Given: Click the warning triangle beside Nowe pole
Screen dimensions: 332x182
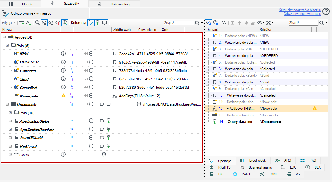Looking at the screenshot, I should pyautogui.click(x=63, y=96).
